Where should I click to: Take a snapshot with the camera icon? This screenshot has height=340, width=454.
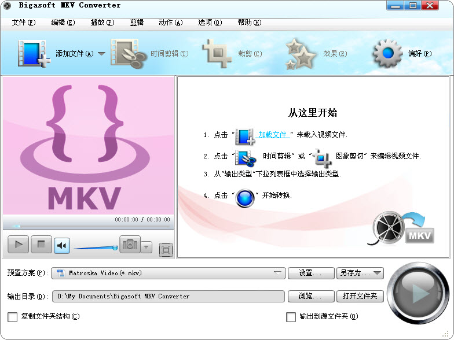click(130, 245)
